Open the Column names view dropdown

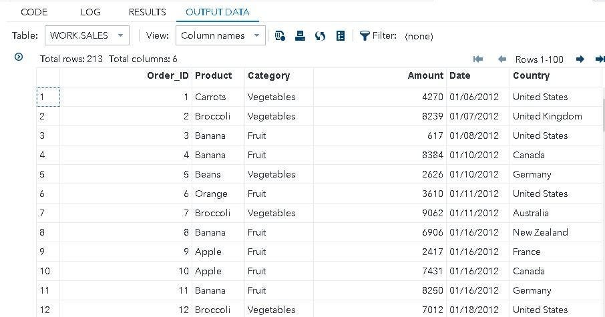point(220,35)
